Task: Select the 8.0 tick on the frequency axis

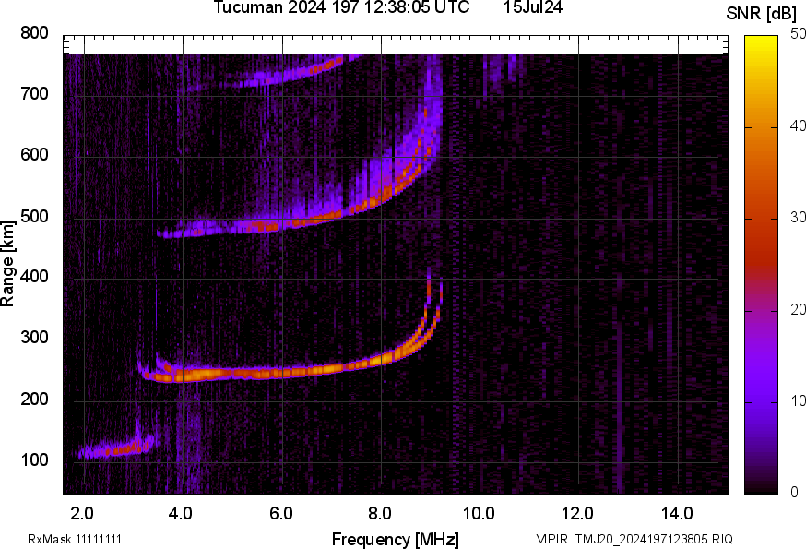Action: (x=381, y=512)
